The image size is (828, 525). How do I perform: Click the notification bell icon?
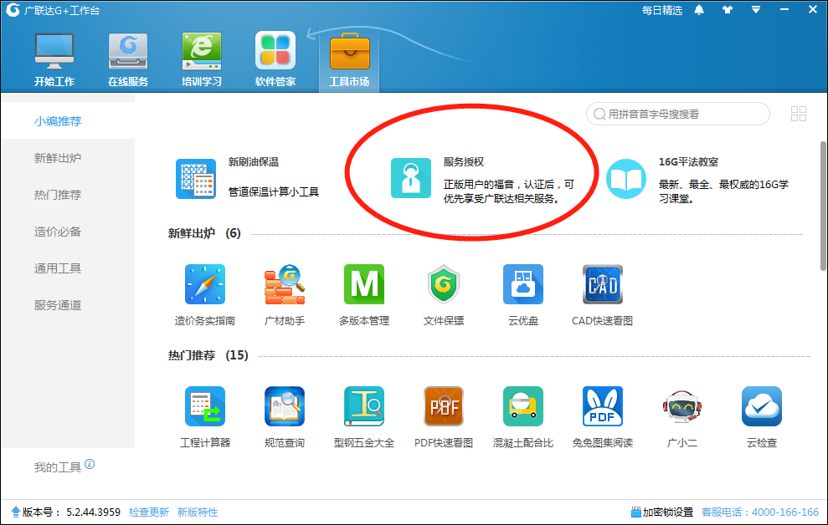click(699, 10)
